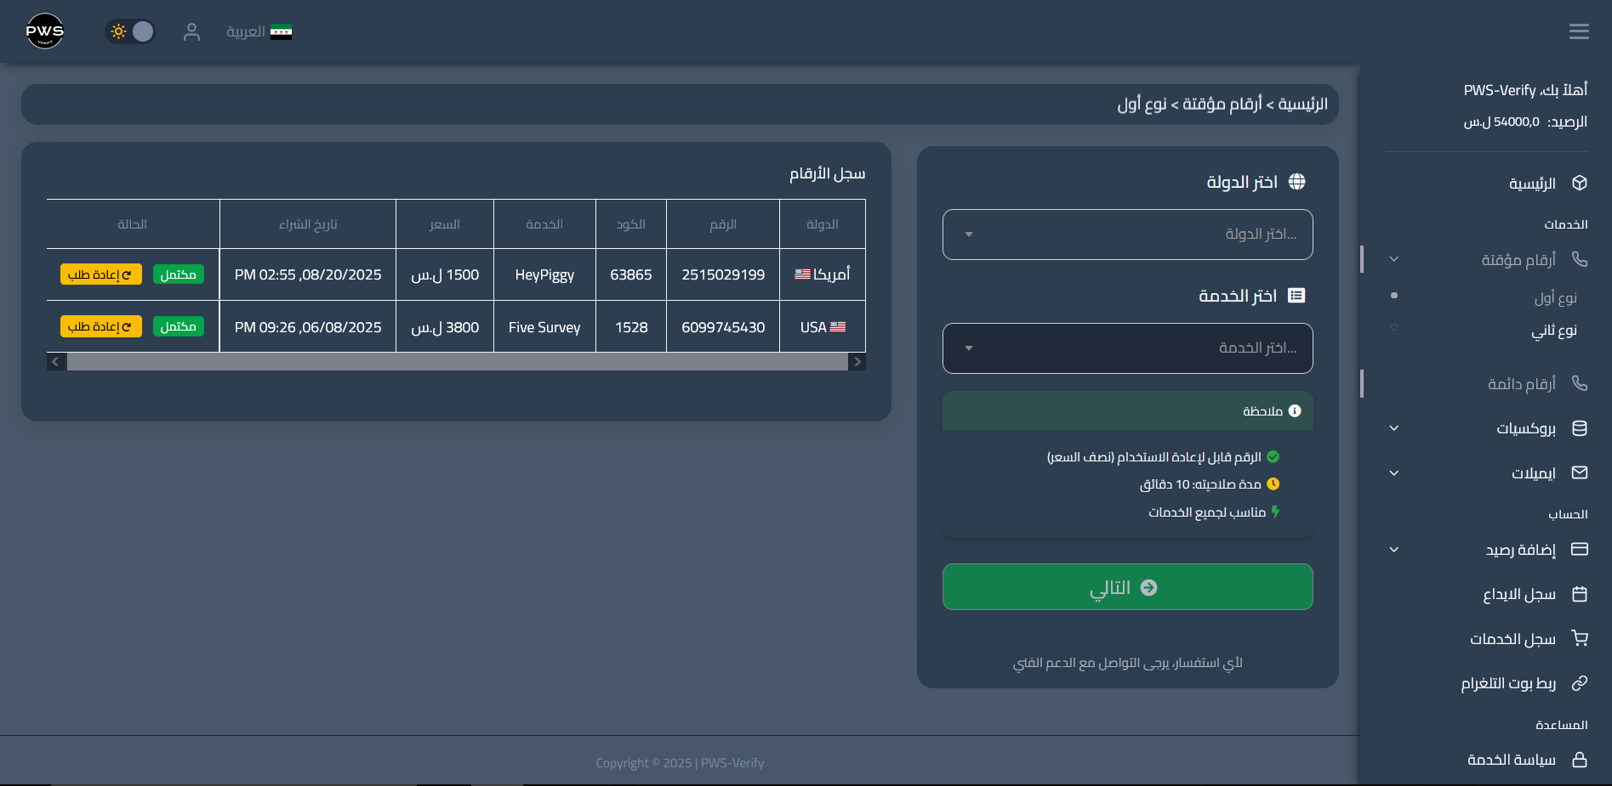
Task: Open the اختر الخدمة service dropdown
Action: pos(1127,348)
